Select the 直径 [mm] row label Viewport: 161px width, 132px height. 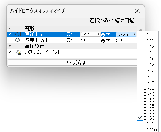[35, 34]
